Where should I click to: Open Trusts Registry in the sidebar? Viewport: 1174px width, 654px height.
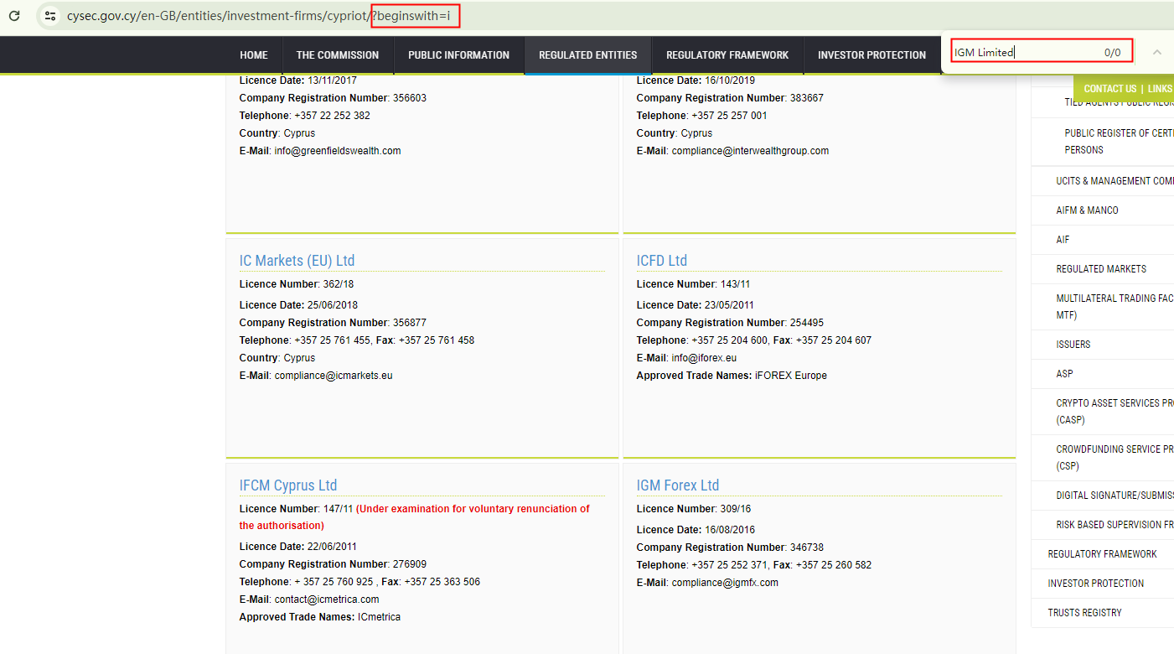click(x=1084, y=613)
